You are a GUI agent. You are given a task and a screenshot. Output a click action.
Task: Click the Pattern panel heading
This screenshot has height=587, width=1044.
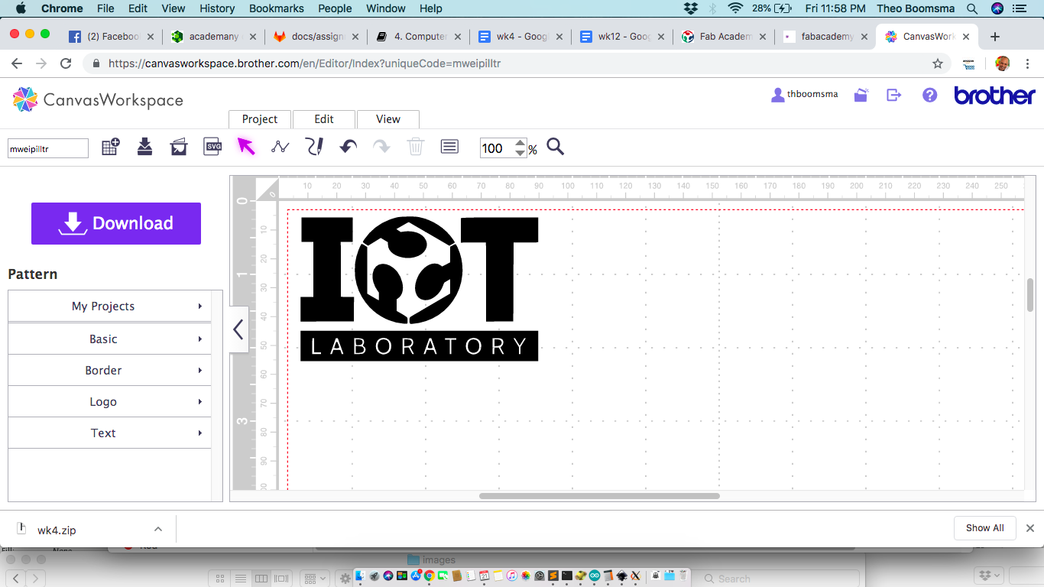[x=33, y=274]
